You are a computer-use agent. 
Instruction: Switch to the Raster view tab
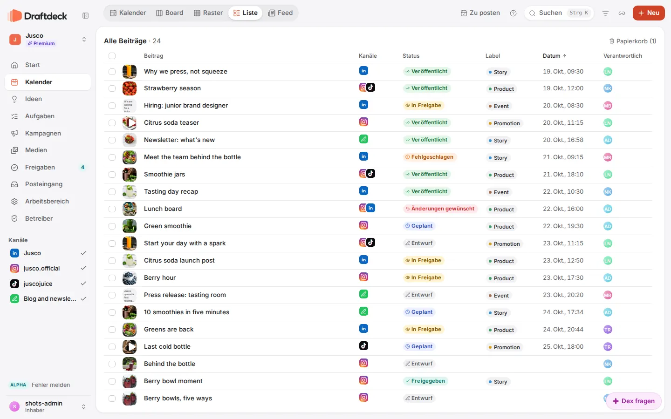click(x=208, y=13)
